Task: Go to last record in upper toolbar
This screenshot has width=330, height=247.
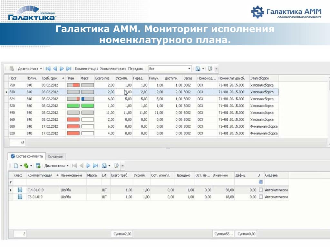Action: pos(69,69)
